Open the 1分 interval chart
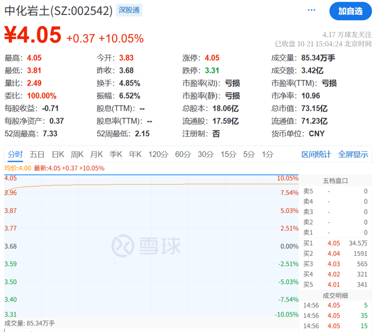This screenshot has height=332, width=385. pyautogui.click(x=267, y=154)
